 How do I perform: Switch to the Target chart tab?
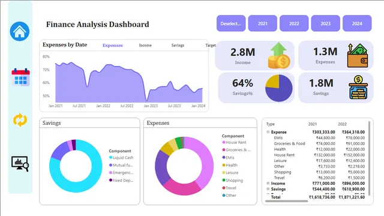pyautogui.click(x=211, y=46)
